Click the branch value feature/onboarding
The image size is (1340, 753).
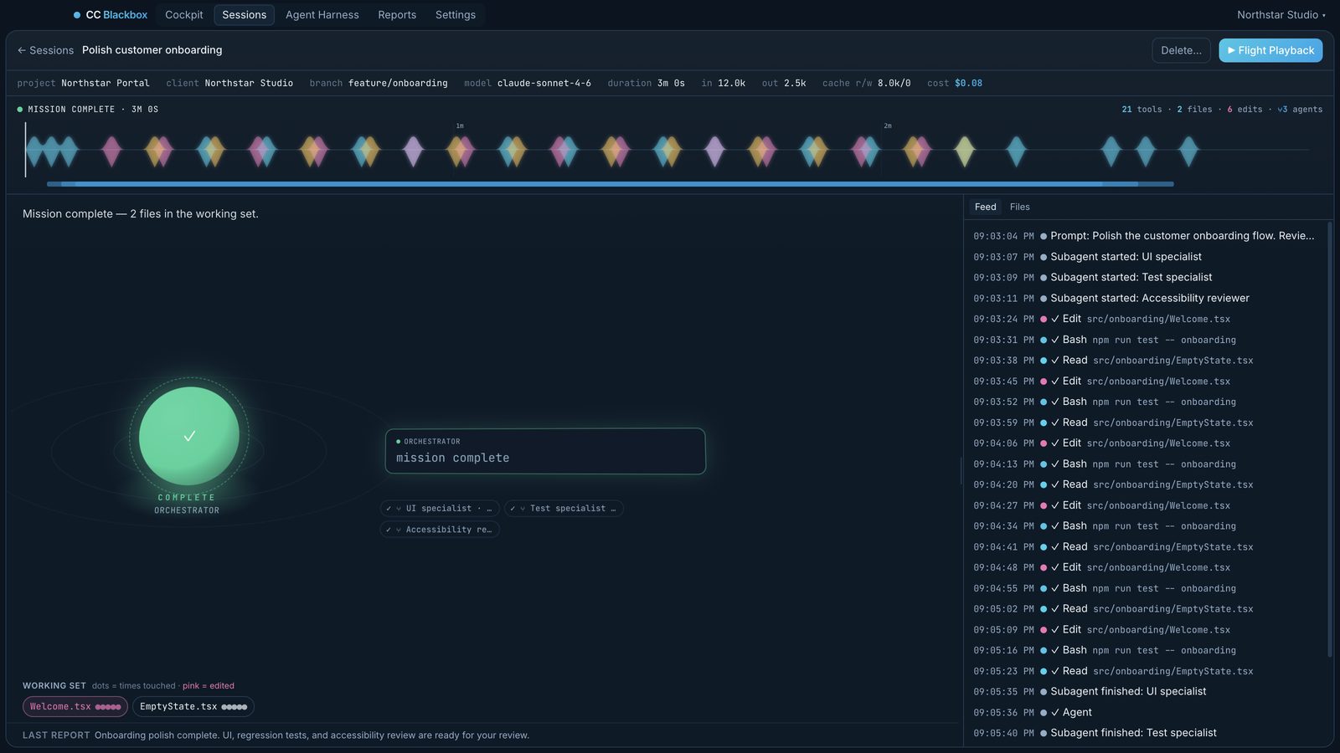click(x=398, y=83)
